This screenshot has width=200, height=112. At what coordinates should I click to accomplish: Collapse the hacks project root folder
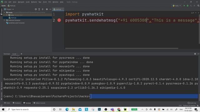coord(4,12)
